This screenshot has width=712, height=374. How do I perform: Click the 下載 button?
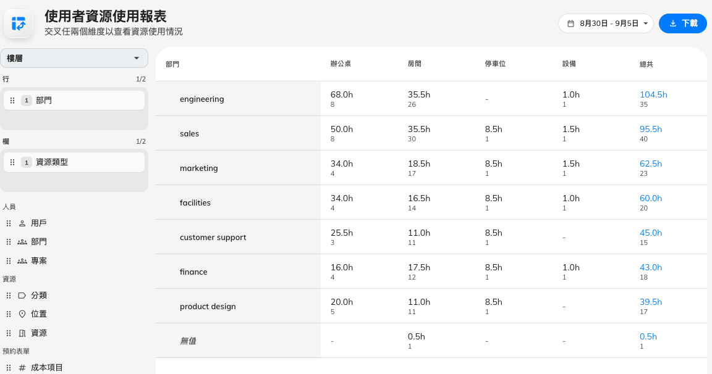click(x=683, y=23)
